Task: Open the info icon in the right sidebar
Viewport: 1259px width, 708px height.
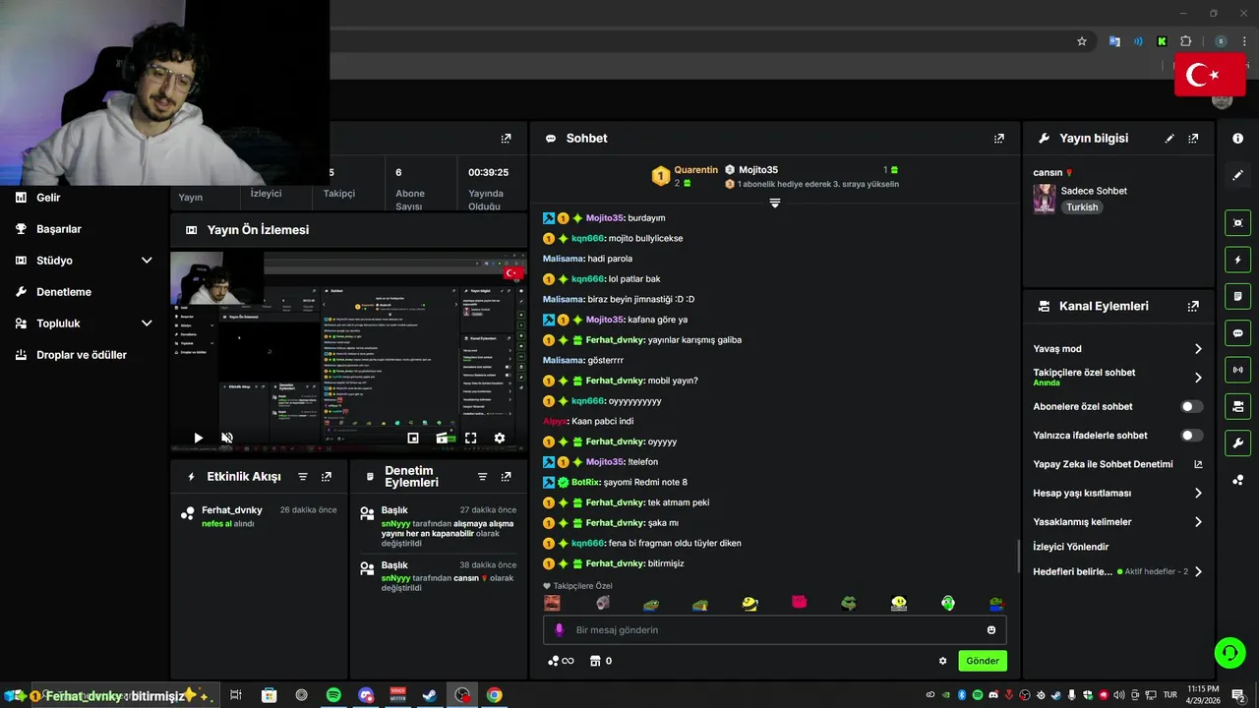Action: [x=1237, y=139]
